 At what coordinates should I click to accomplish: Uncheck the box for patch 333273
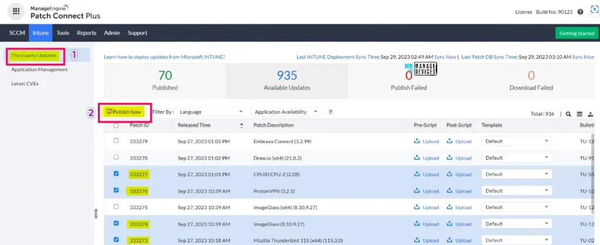pos(117,240)
